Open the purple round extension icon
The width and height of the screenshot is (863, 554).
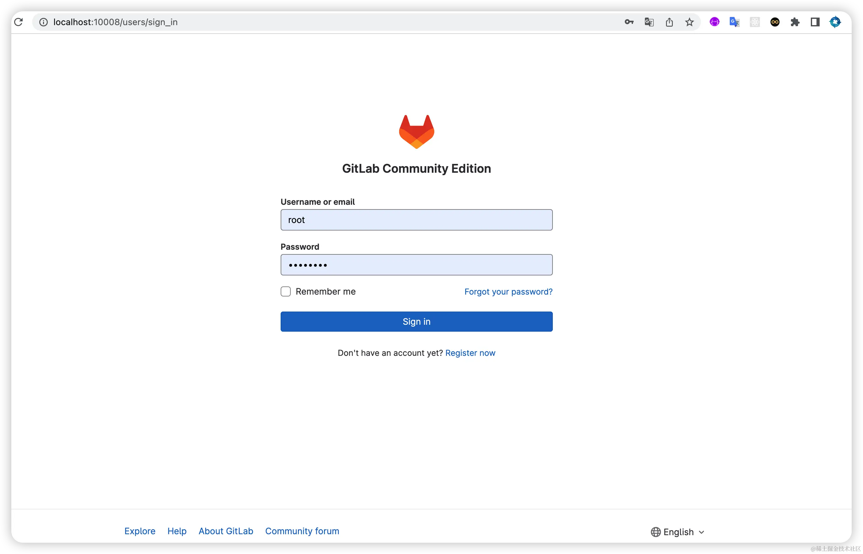[x=714, y=22]
